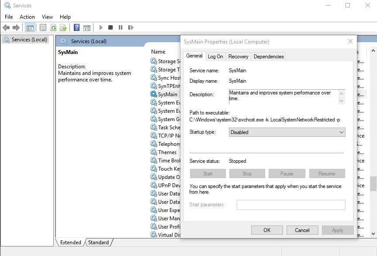This screenshot has width=377, height=256.
Task: Click the TCP/IP service gear icon
Action: 154,135
